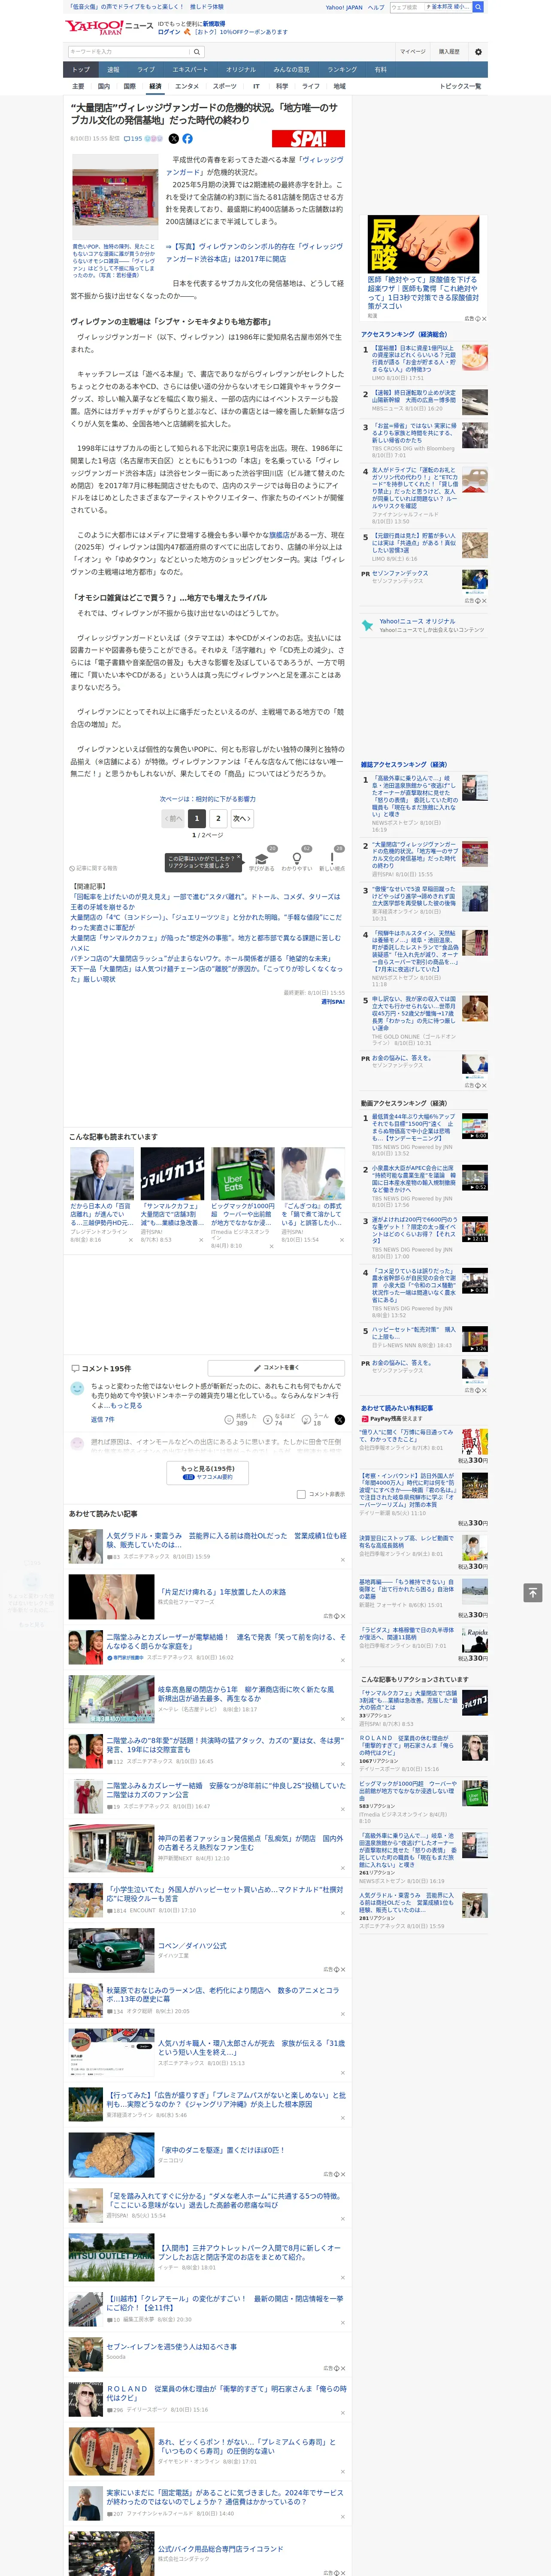
Task: Share the article on X
Action: (x=173, y=139)
